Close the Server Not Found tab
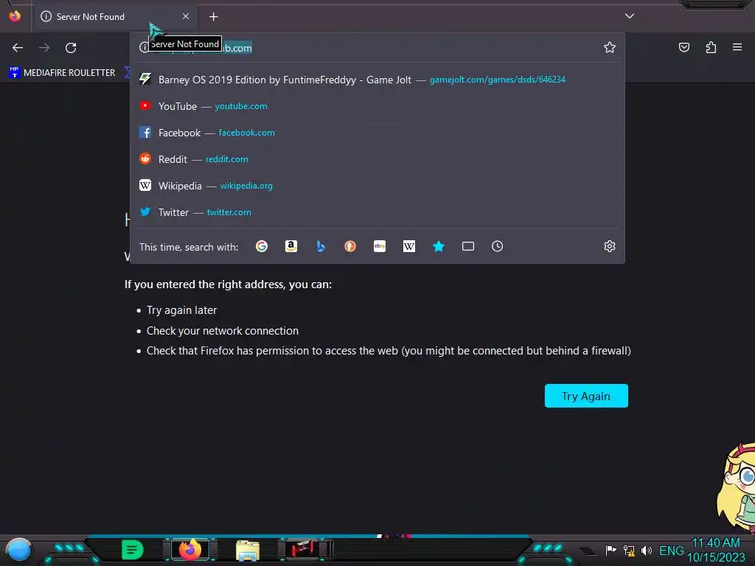 tap(186, 16)
